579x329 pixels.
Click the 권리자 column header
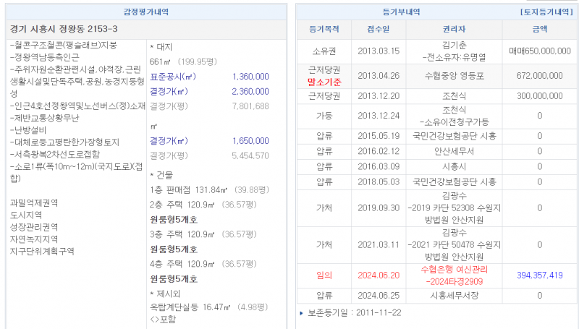[x=454, y=30]
